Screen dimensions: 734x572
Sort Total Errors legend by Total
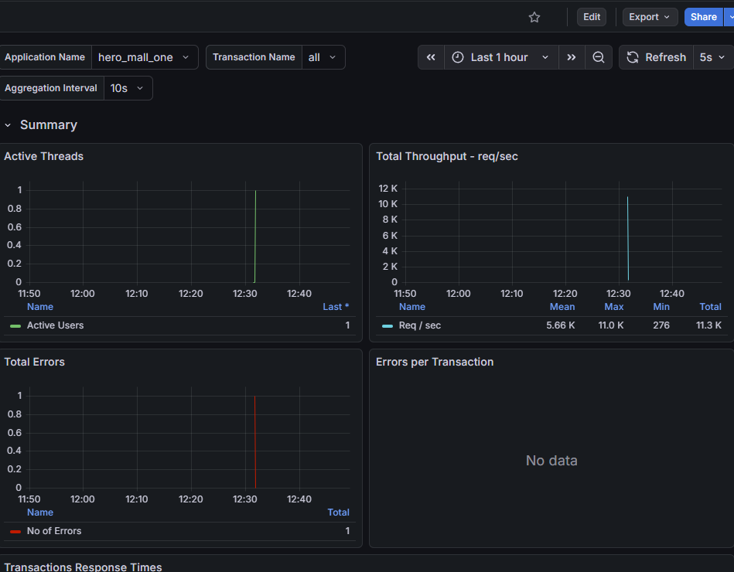338,512
